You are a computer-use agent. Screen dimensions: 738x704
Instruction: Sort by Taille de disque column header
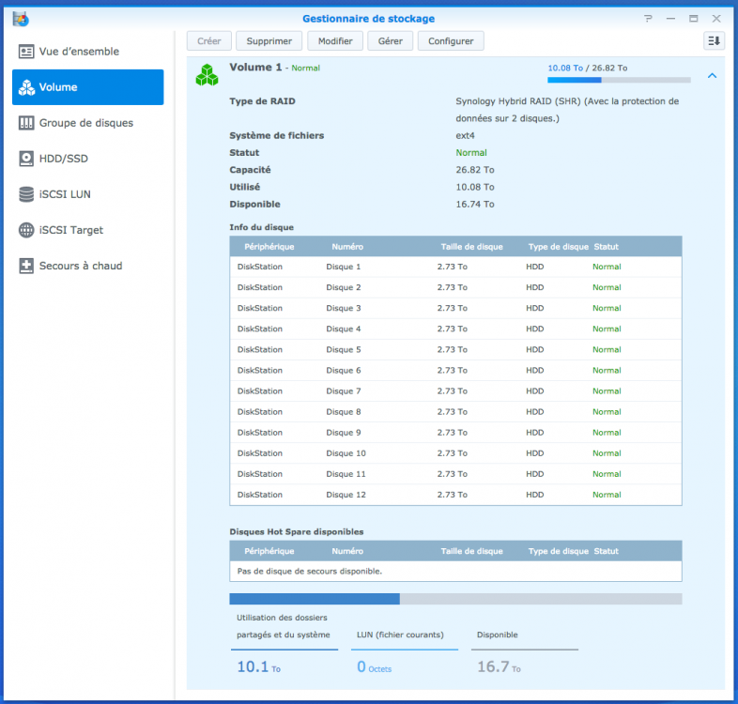[x=471, y=247]
